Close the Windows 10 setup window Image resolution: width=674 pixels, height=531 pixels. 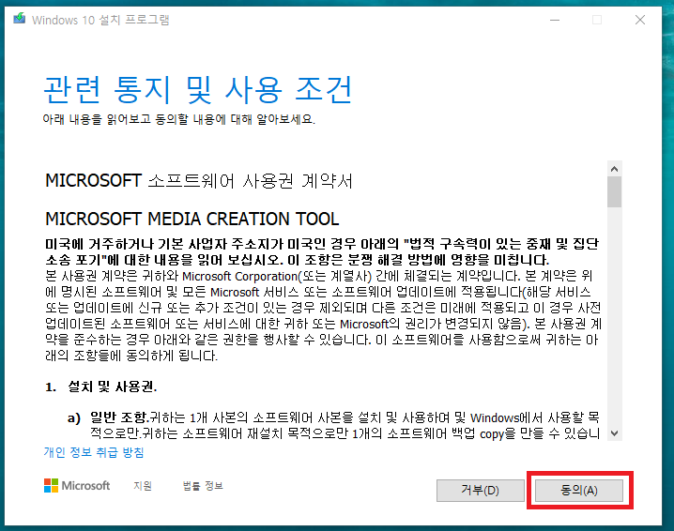[640, 20]
